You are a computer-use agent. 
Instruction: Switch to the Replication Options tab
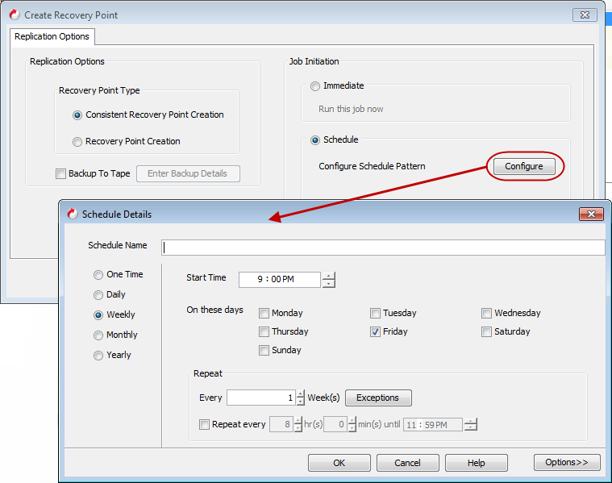[52, 36]
